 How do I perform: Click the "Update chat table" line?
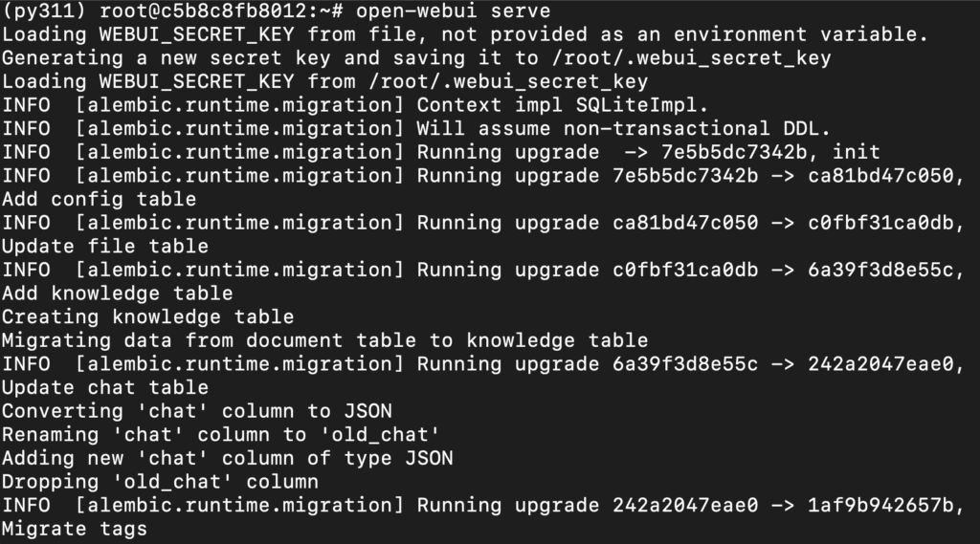click(104, 387)
